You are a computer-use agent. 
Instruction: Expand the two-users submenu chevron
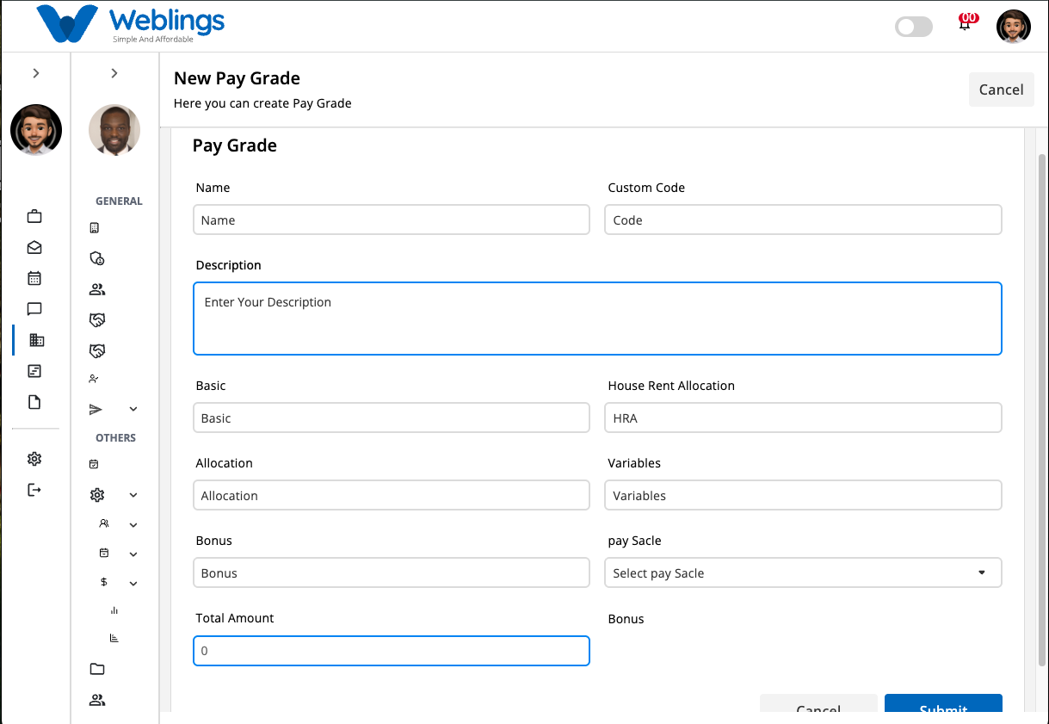coord(133,524)
